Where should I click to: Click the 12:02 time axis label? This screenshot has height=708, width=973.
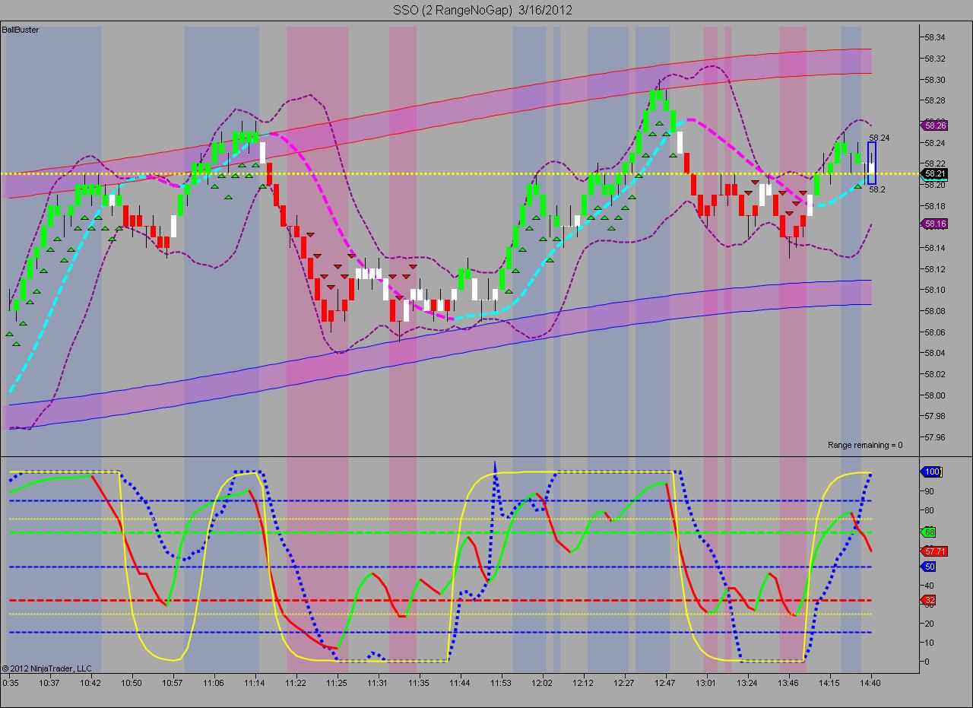(x=542, y=683)
